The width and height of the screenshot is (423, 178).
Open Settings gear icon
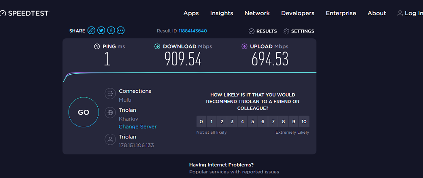click(286, 31)
